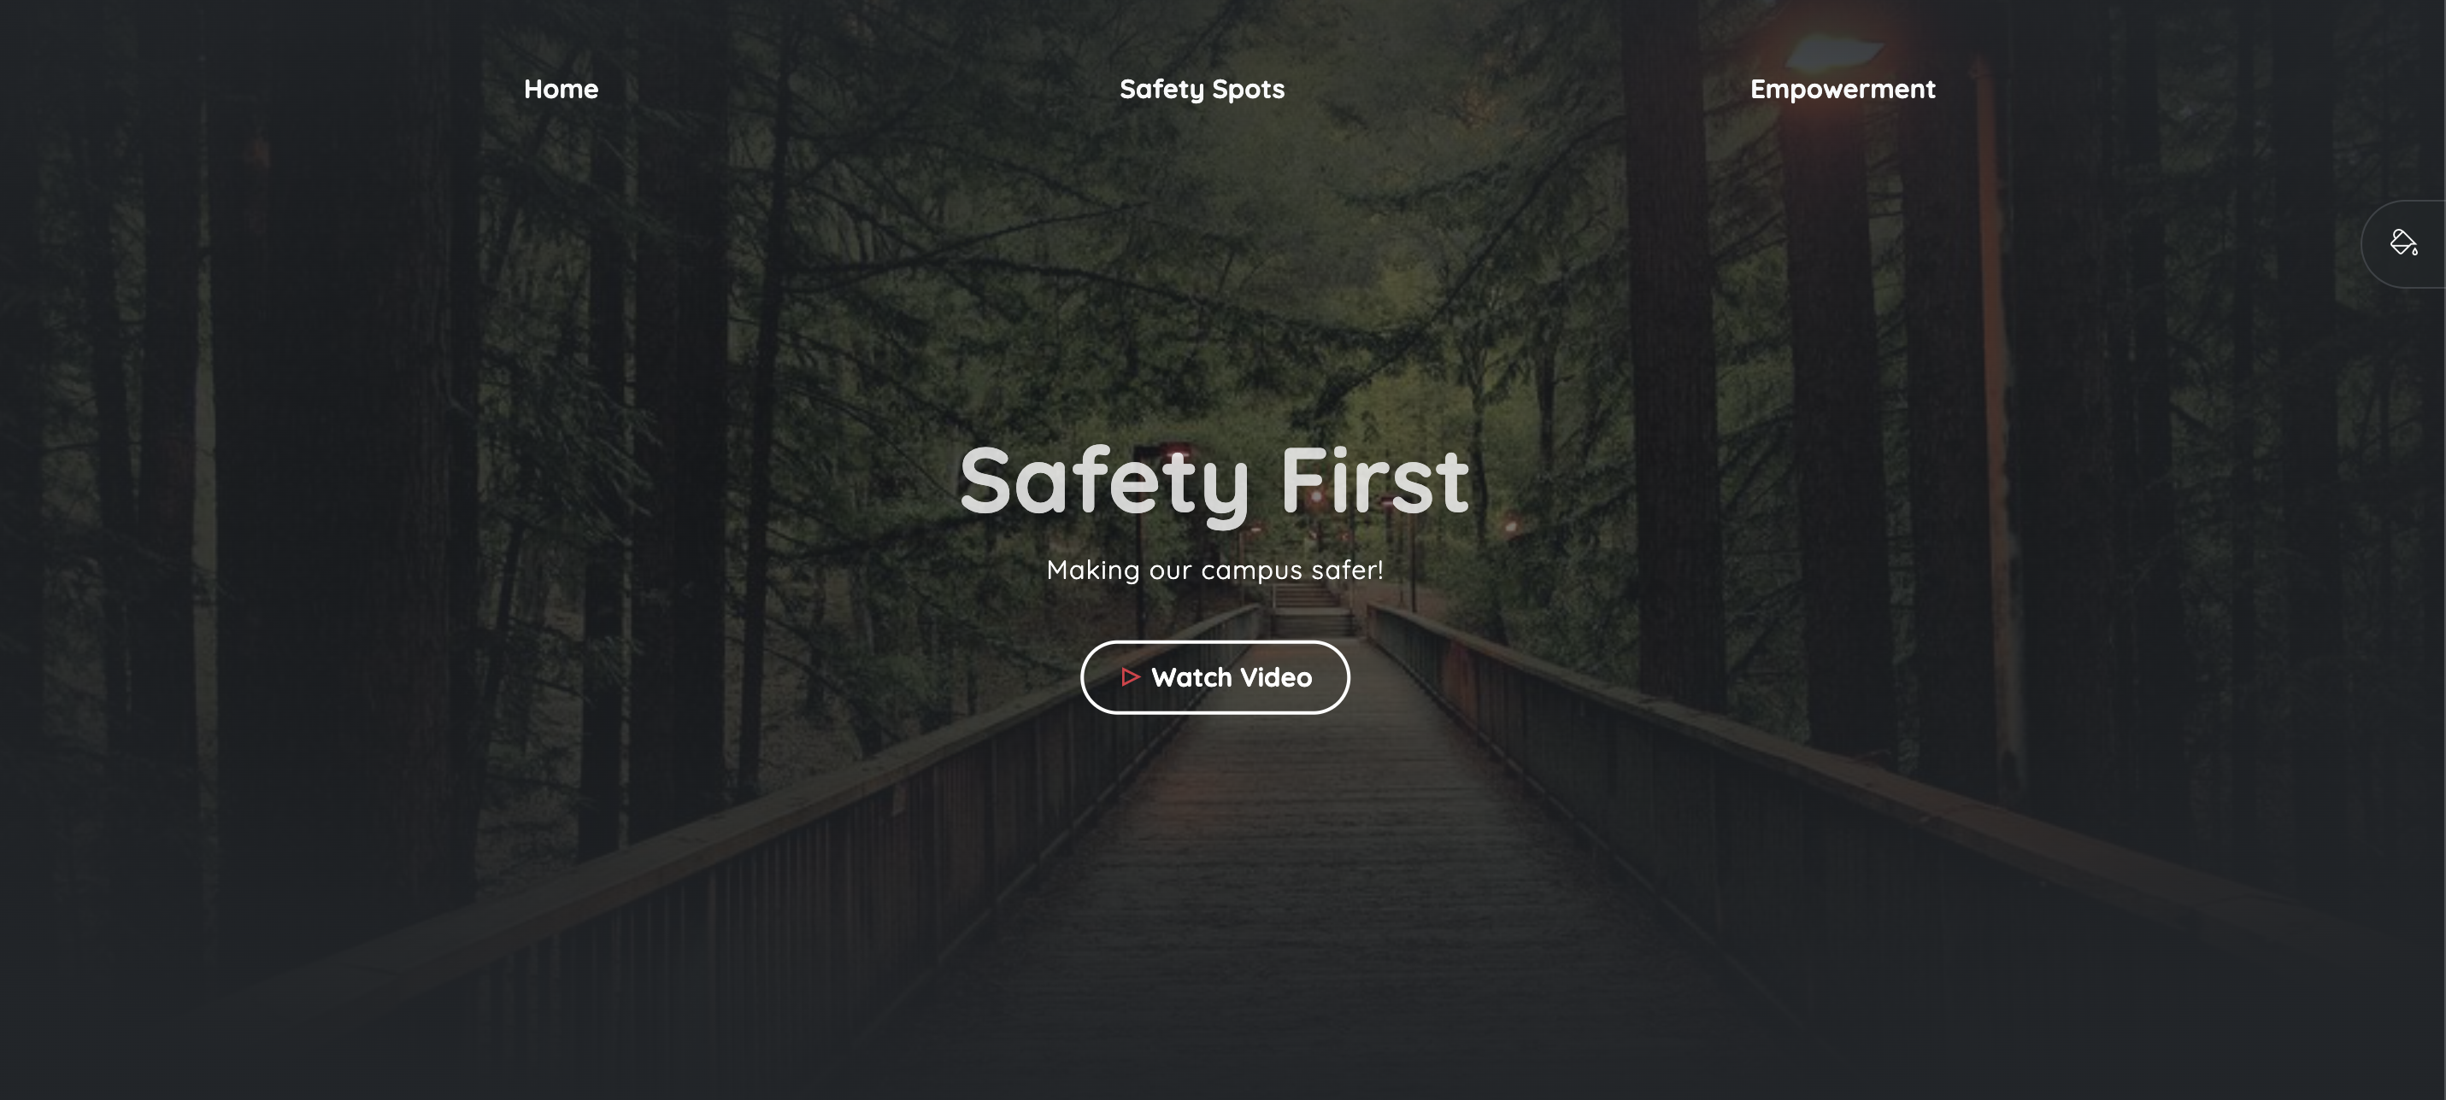Expand the rounded theme side tab
Viewport: 2446px width, 1100px height.
[x=2403, y=244]
